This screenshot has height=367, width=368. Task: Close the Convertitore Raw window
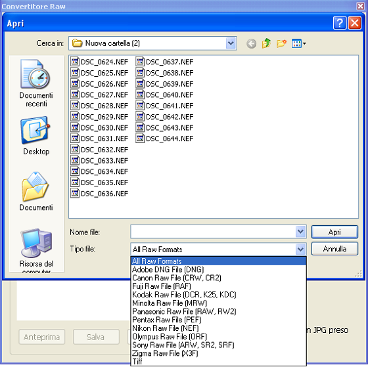click(x=361, y=6)
